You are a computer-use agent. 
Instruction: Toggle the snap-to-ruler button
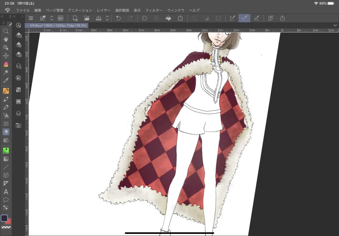232,18
